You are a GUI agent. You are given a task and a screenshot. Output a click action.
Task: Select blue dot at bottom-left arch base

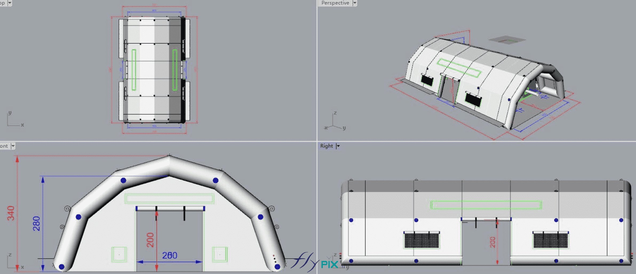pyautogui.click(x=62, y=267)
